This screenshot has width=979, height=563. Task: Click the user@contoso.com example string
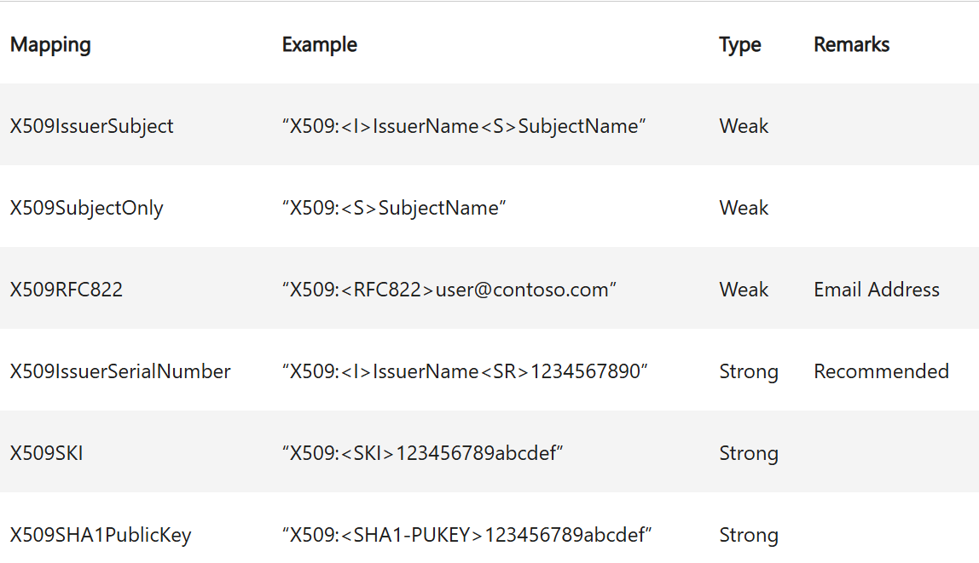449,290
